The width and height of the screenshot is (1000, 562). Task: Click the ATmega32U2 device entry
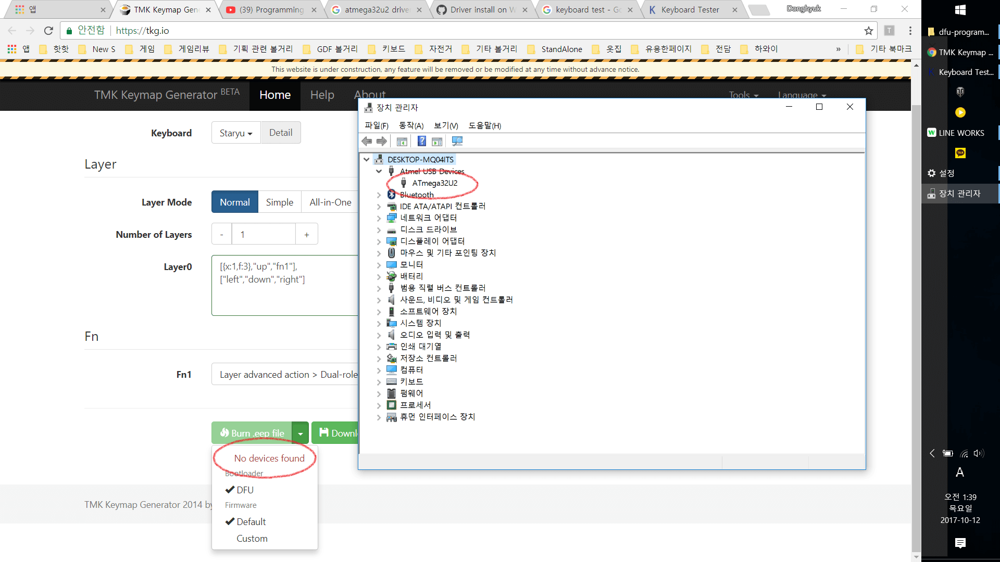click(x=435, y=183)
